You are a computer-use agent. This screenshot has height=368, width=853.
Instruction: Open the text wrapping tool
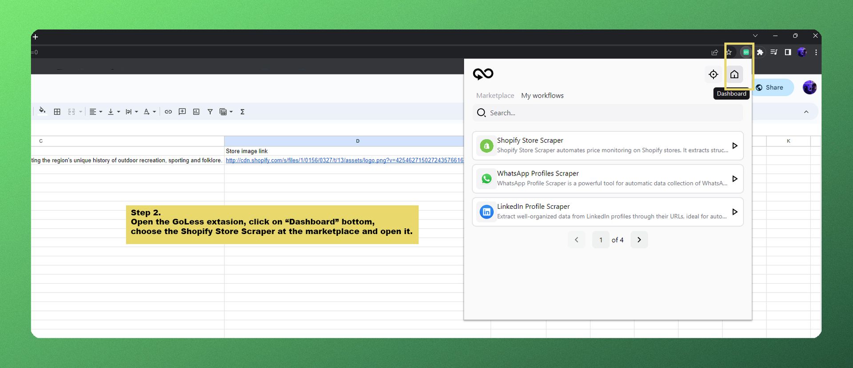(128, 112)
